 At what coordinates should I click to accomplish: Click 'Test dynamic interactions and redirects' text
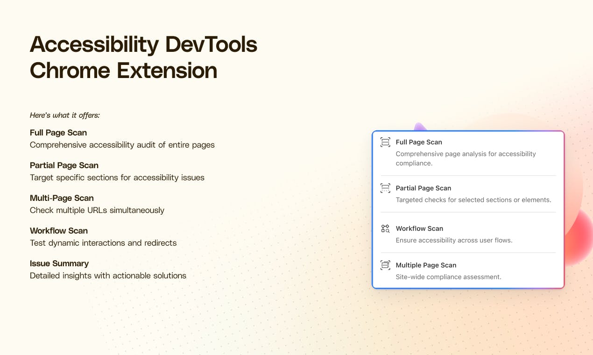coord(103,243)
